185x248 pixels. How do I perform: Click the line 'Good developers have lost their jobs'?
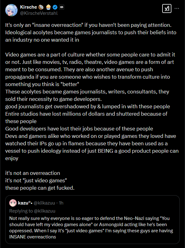pyautogui.click(x=79, y=129)
